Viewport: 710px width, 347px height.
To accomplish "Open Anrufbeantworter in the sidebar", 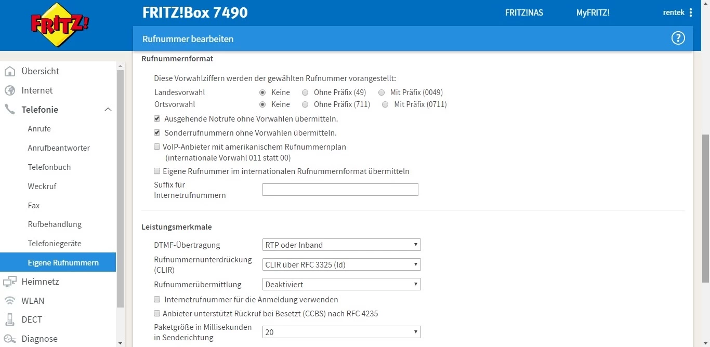I will pos(59,148).
